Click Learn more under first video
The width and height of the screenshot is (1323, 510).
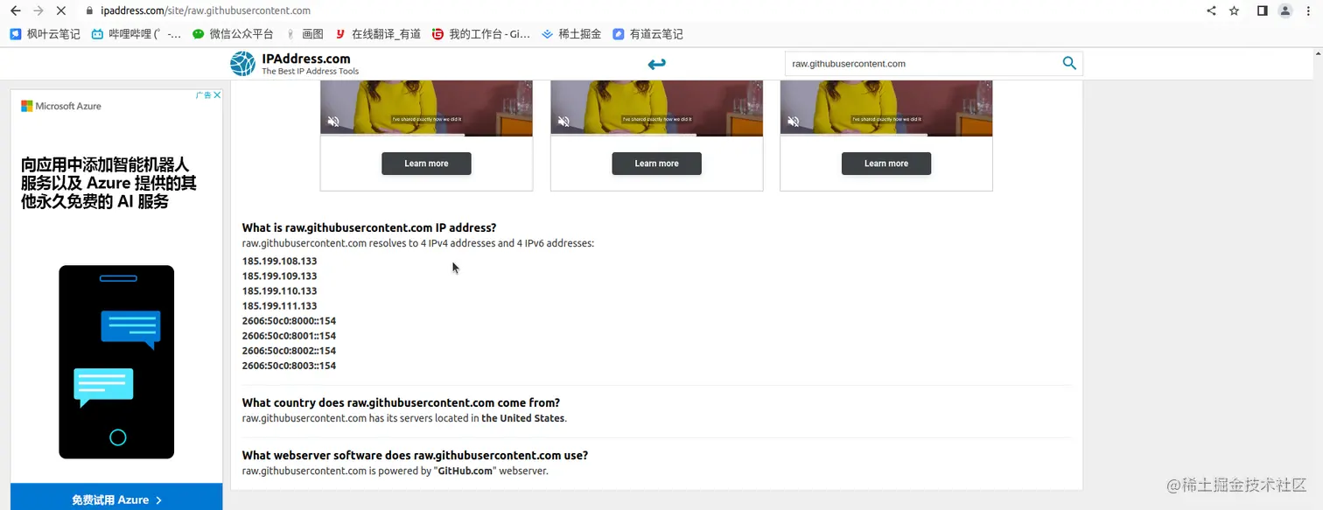[426, 164]
